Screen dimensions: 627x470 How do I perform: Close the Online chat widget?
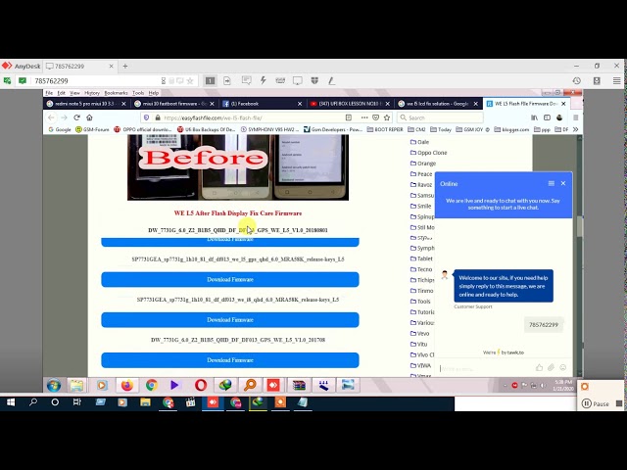(563, 183)
